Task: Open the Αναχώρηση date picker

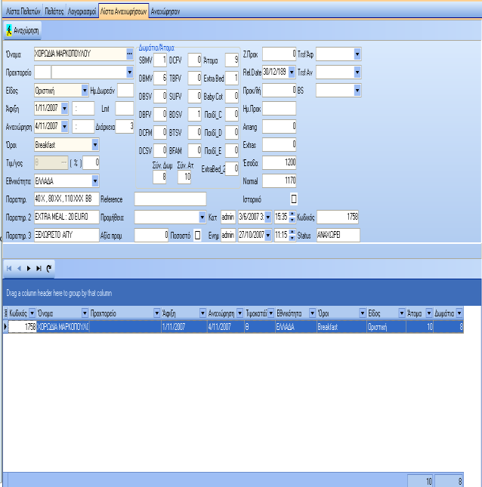Action: pos(64,126)
